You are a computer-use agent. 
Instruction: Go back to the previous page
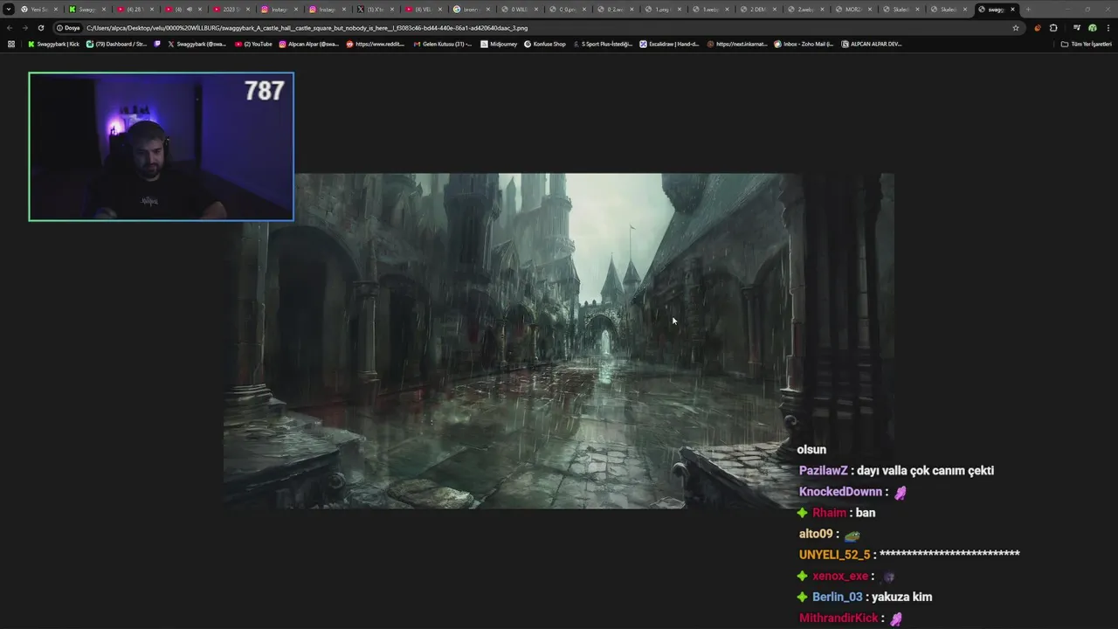tap(10, 28)
